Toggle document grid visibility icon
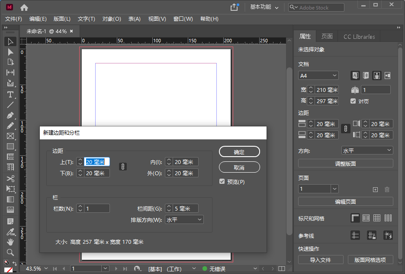The width and height of the screenshot is (405, 274). click(x=377, y=218)
